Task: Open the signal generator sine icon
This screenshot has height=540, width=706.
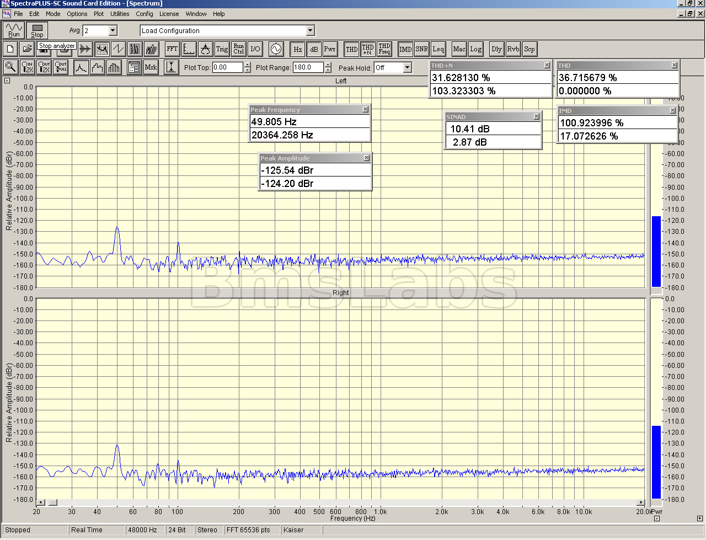Action: pyautogui.click(x=276, y=49)
